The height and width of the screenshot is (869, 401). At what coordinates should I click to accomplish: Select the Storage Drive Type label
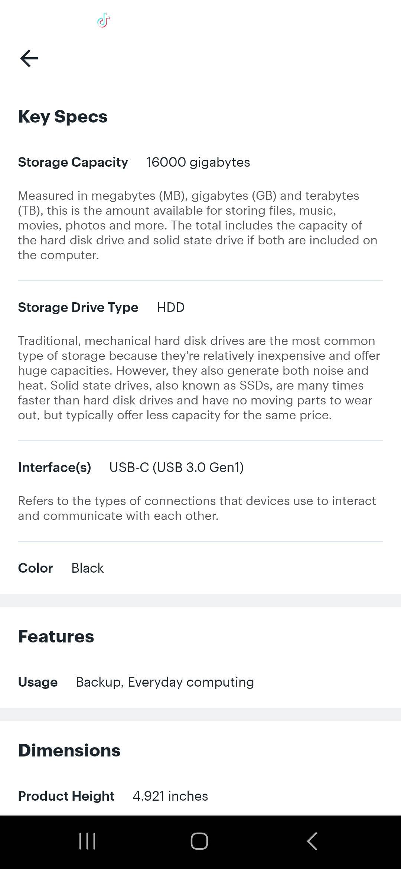[78, 307]
